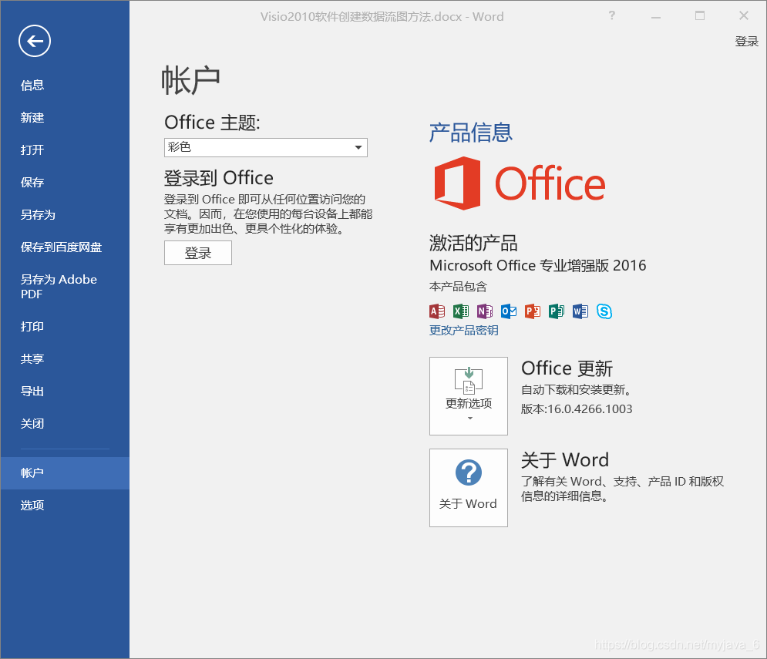Click the Access app icon
The height and width of the screenshot is (659, 767).
click(437, 311)
